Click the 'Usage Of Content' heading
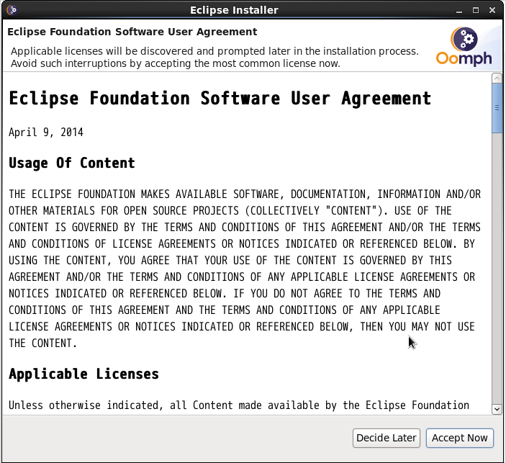This screenshot has height=463, width=506. [x=72, y=163]
